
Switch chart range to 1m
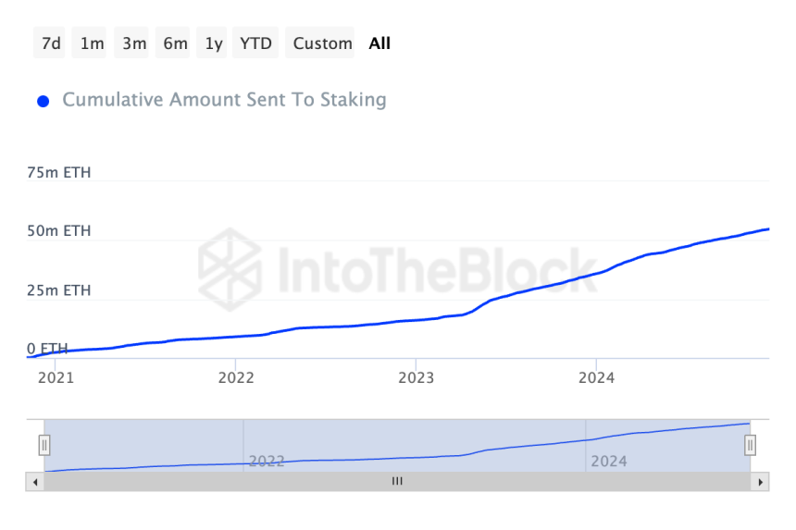point(92,43)
